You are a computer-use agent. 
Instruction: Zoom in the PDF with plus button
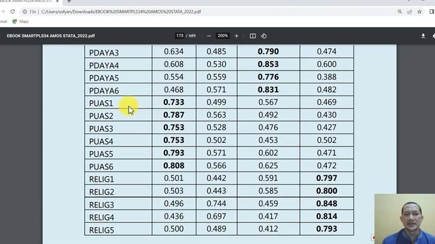237,36
